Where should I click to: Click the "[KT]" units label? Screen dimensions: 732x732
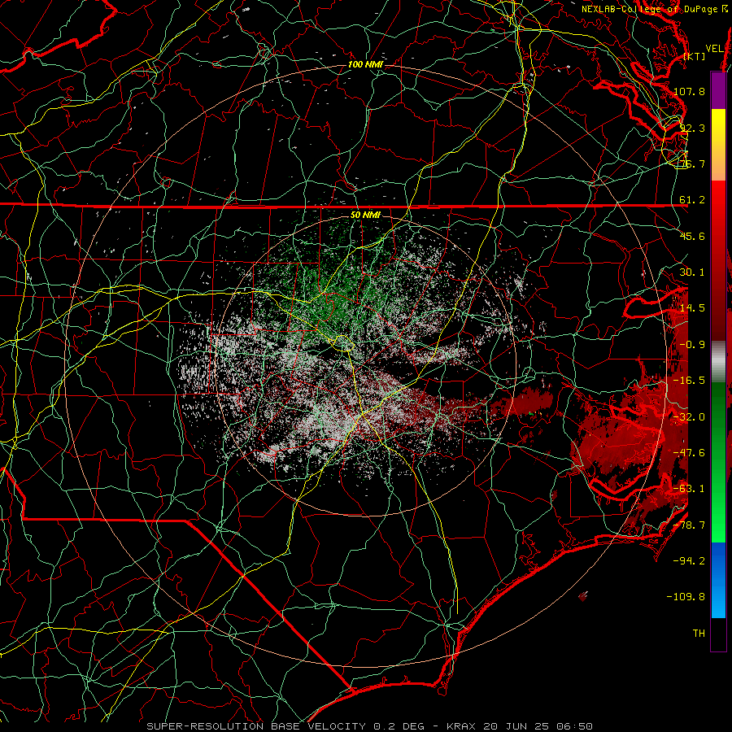pyautogui.click(x=695, y=56)
